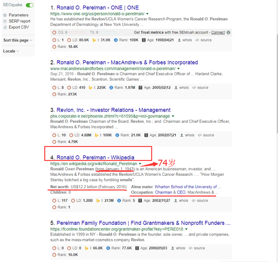The width and height of the screenshot is (278, 262).
Task: Follow the Chairman & CEO occupation link
Action: tap(171, 192)
